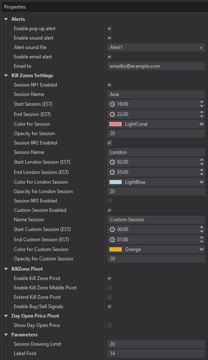Viewport: 208px width, 360px height.
Task: Click the Email to input field
Action: point(156,66)
